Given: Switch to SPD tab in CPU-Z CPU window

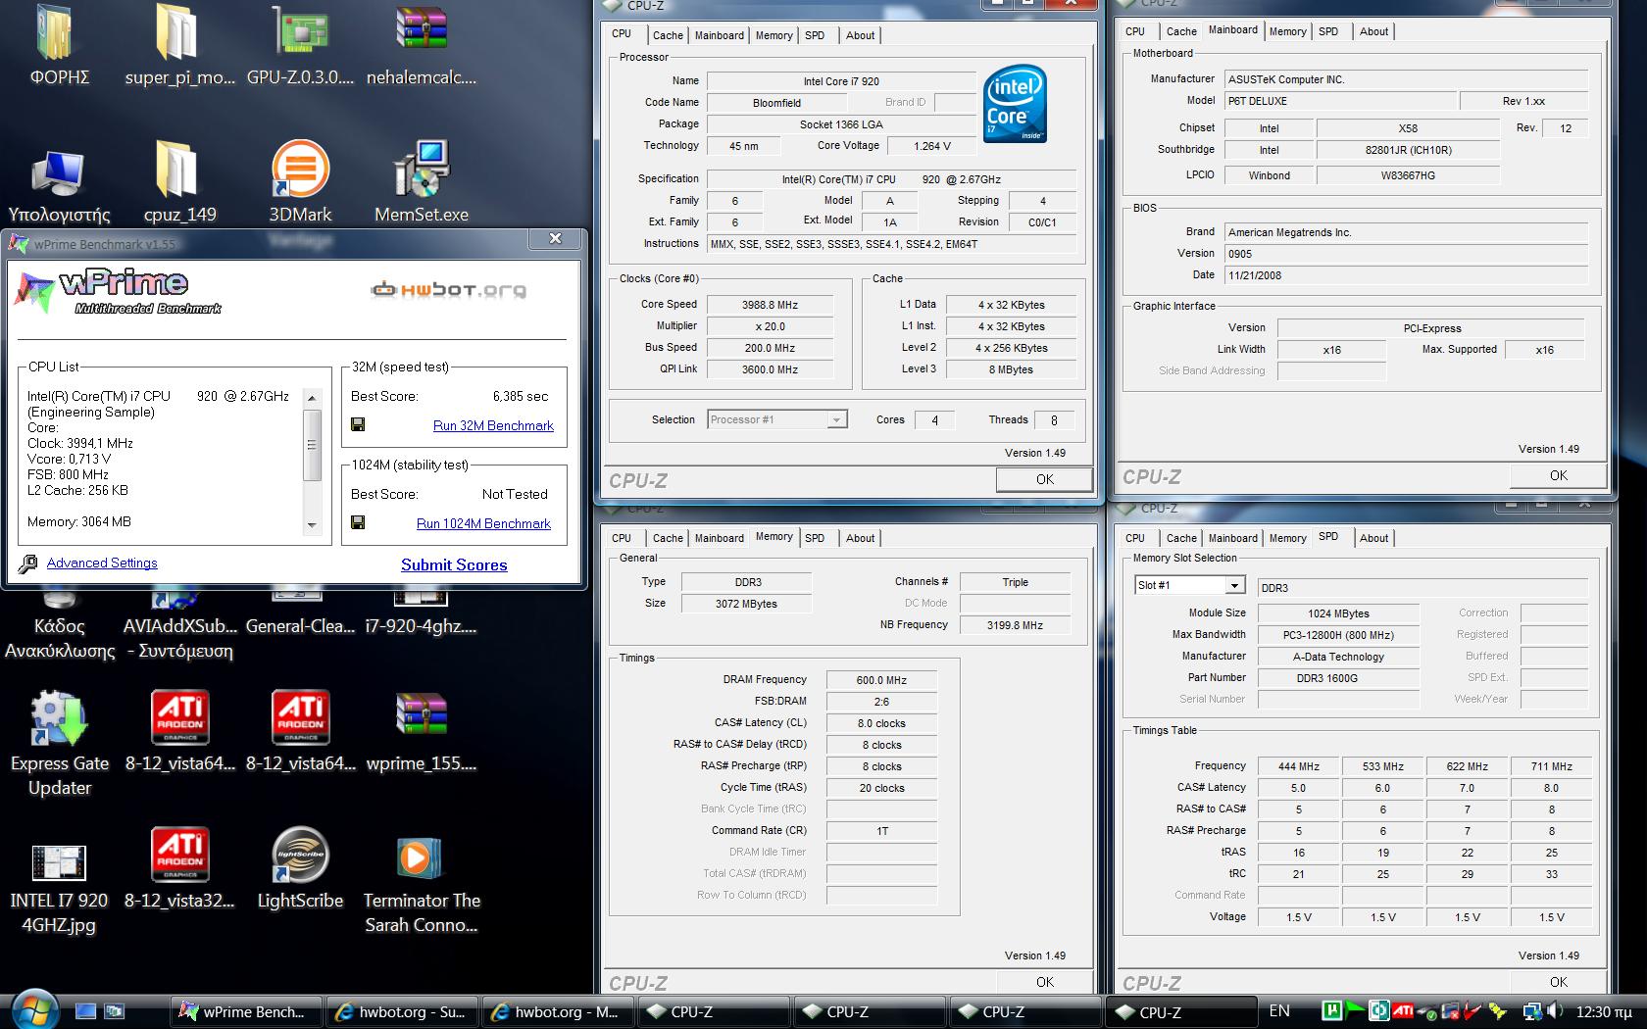Looking at the screenshot, I should point(815,35).
